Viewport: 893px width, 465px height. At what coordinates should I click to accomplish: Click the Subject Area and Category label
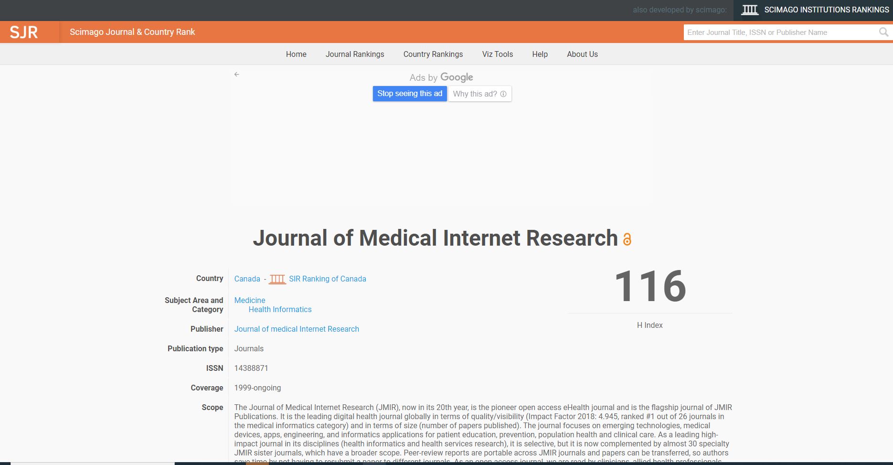194,305
